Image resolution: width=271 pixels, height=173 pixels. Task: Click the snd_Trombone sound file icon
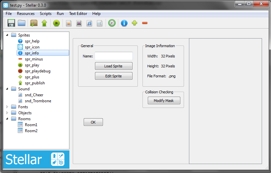20,101
